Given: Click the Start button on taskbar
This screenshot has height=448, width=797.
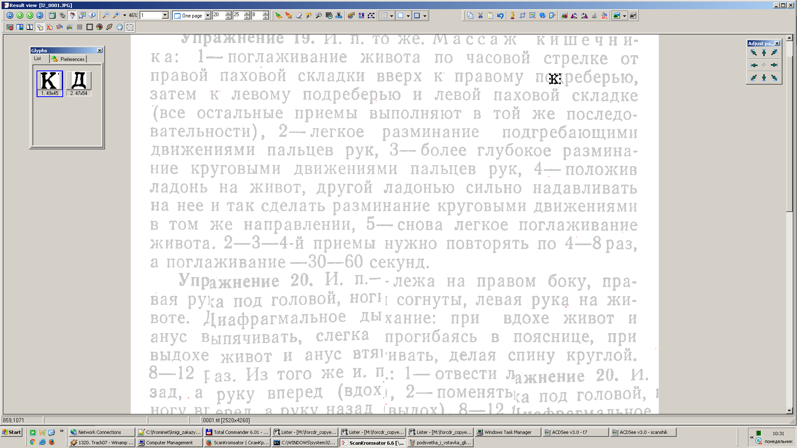Looking at the screenshot, I should pos(12,432).
